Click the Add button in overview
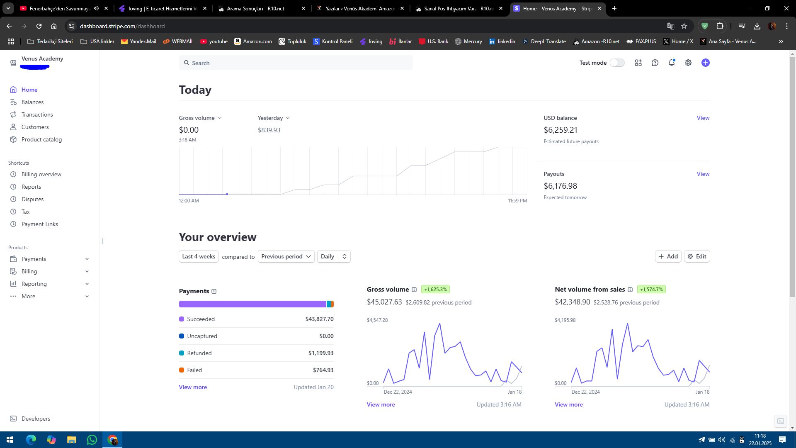 click(668, 256)
